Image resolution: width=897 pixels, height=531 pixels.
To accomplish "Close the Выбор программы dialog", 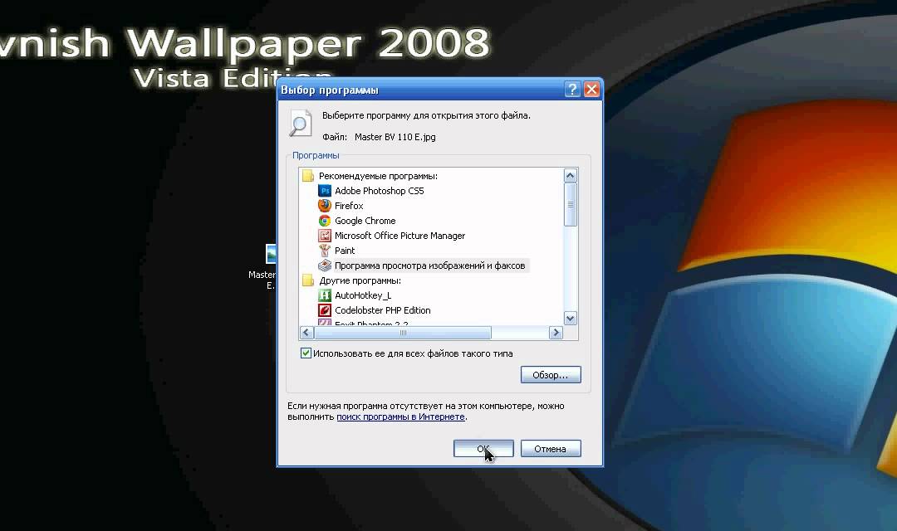I will click(591, 89).
